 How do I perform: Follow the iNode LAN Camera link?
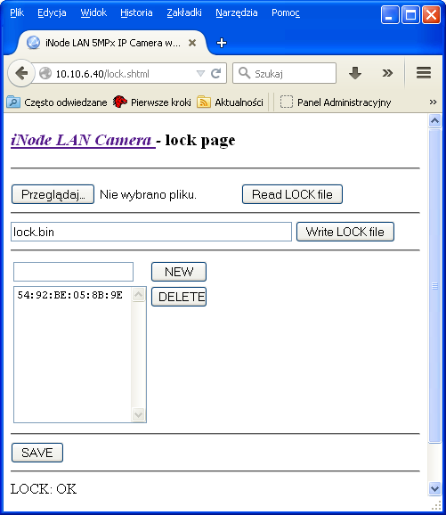[83, 141]
